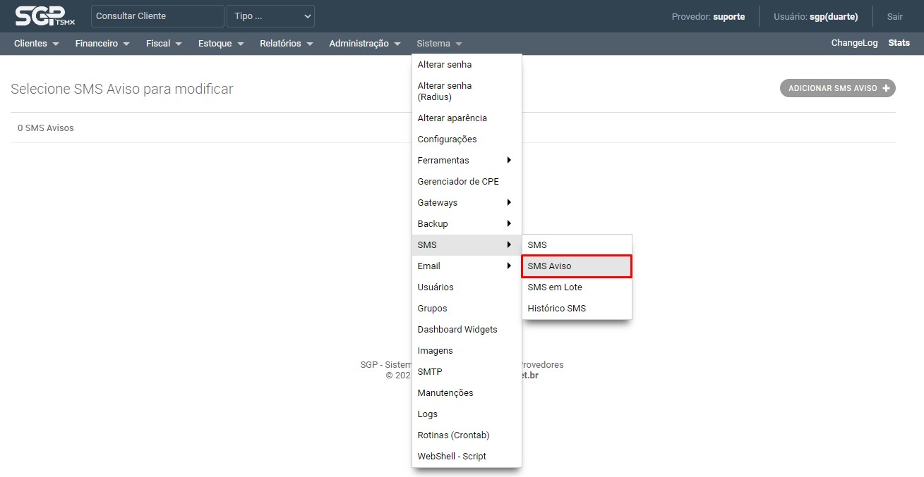This screenshot has height=477, width=924.
Task: Choose SMS em Lote option
Action: click(x=555, y=287)
